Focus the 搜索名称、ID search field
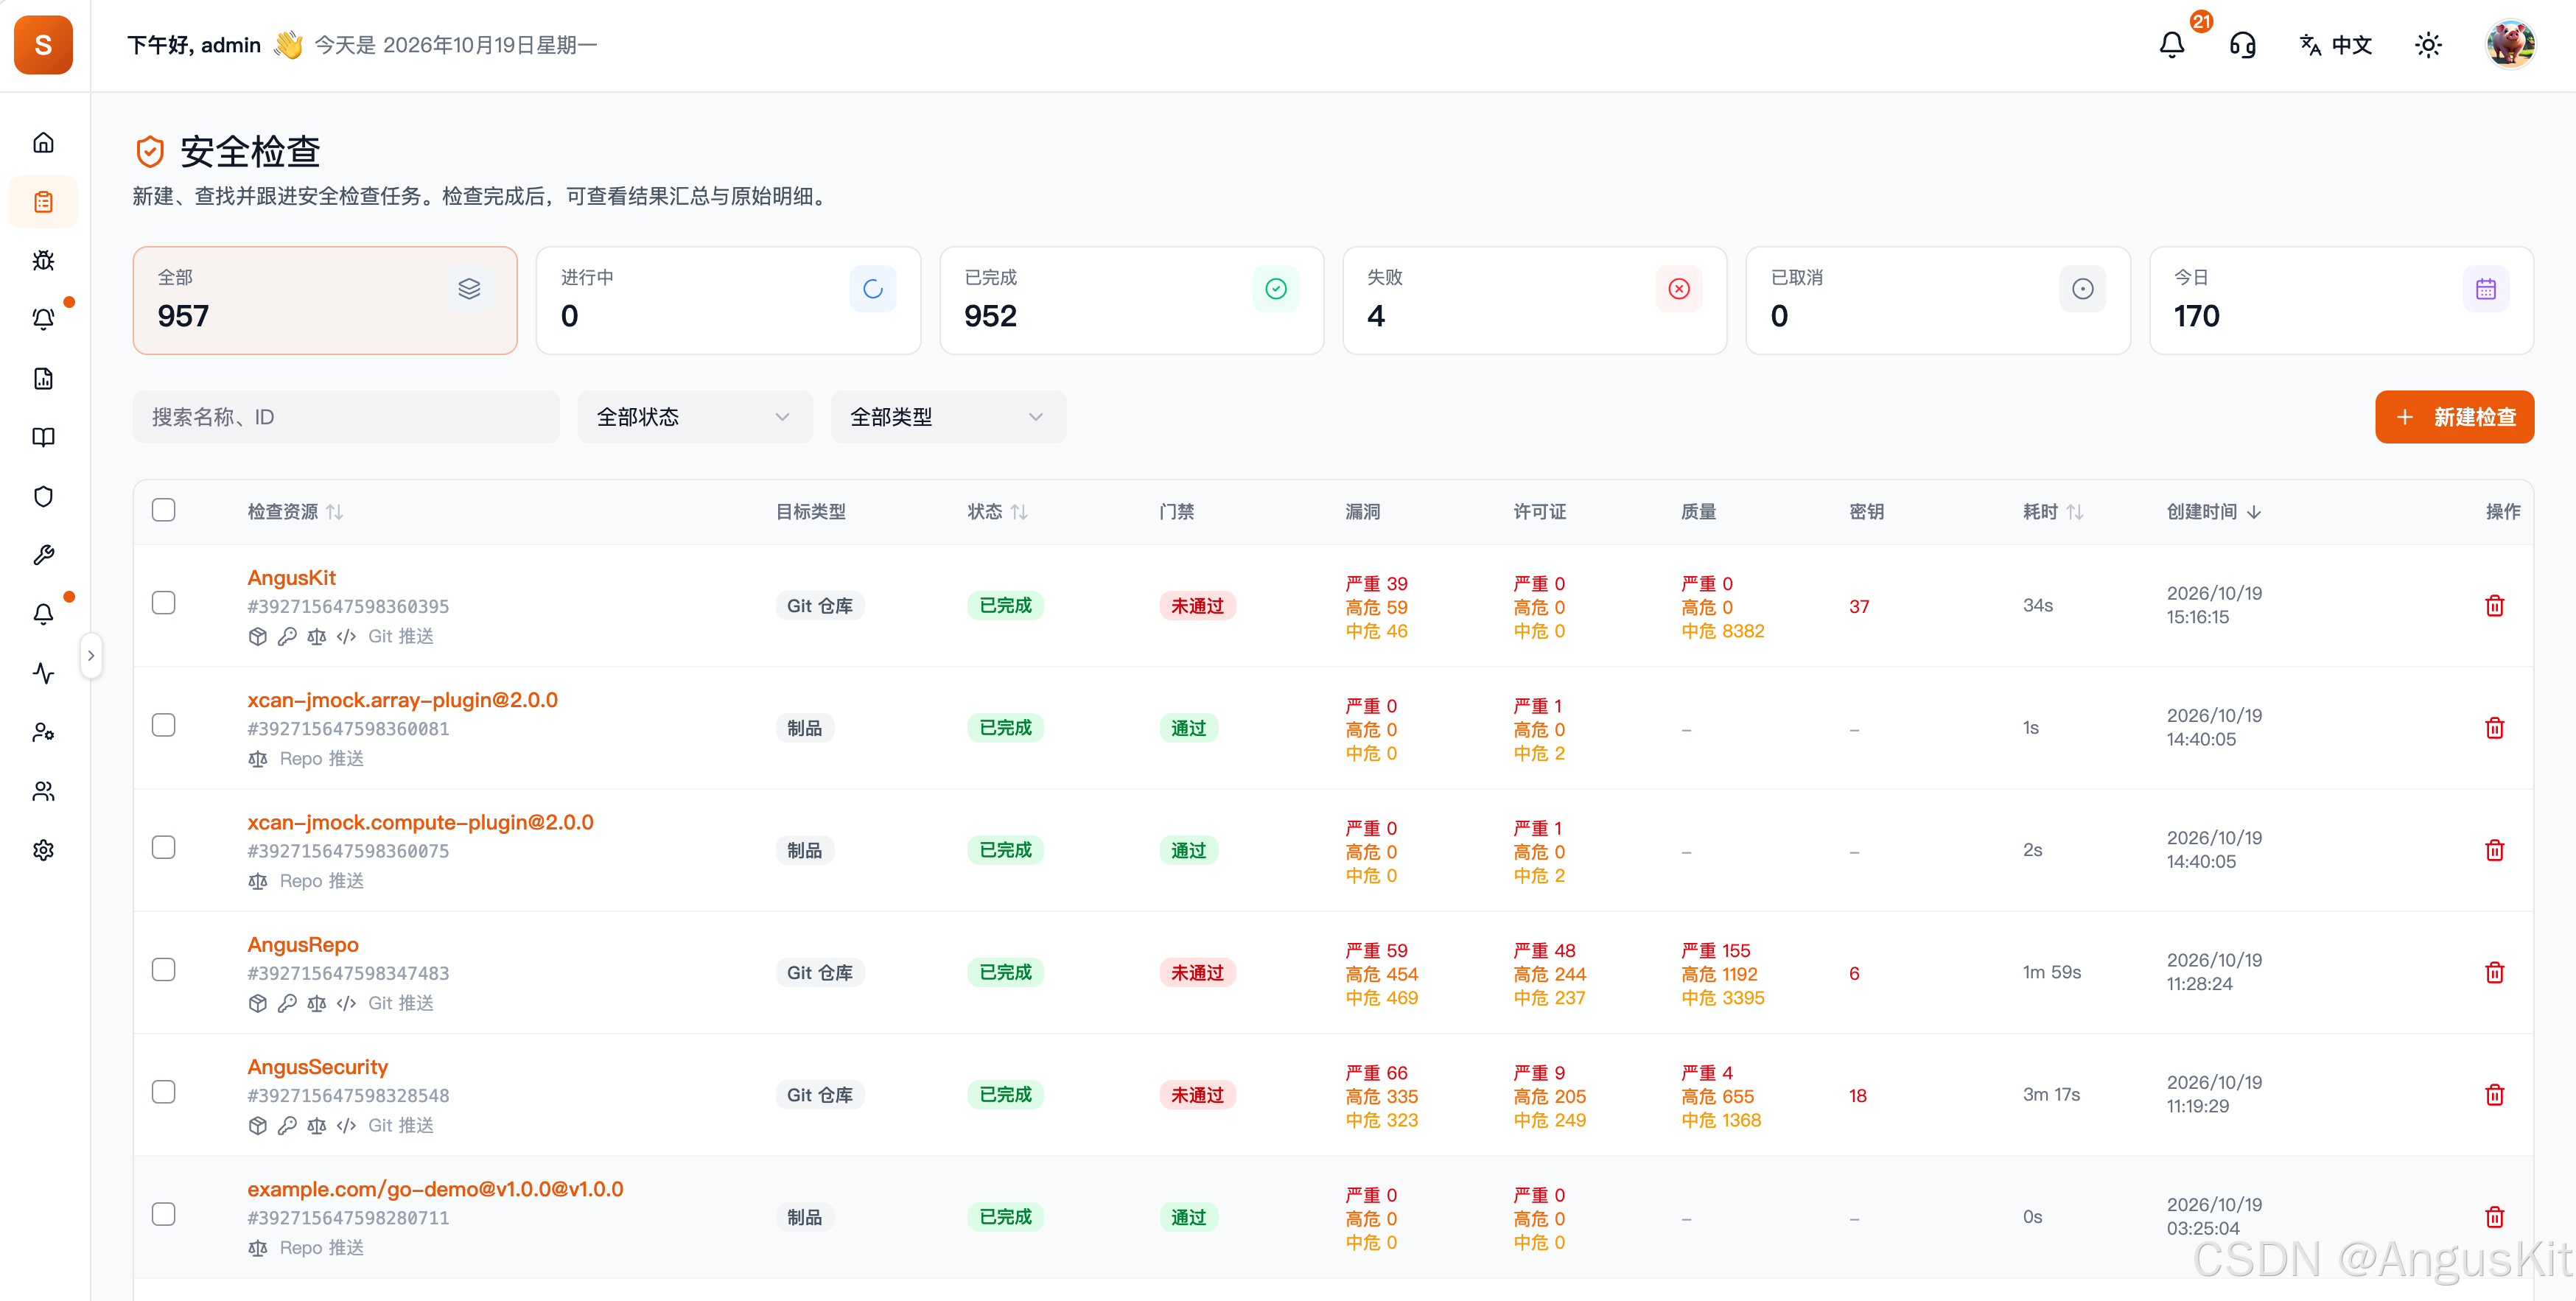The image size is (2576, 1301). 346,417
